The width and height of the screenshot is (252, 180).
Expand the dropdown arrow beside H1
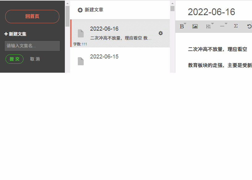point(212,24)
